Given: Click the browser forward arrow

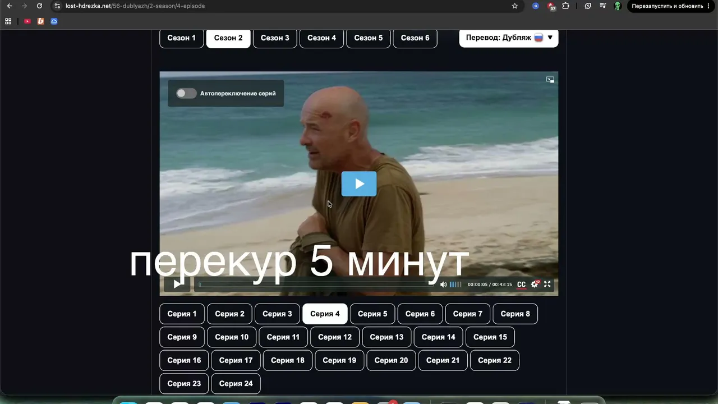Looking at the screenshot, I should coord(24,6).
